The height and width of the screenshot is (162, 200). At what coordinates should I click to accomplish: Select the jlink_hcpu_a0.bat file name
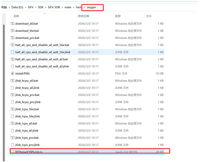point(27,81)
